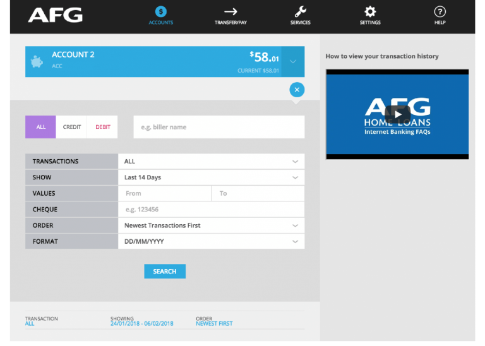Open Accounts via dollar icon

pyautogui.click(x=160, y=12)
